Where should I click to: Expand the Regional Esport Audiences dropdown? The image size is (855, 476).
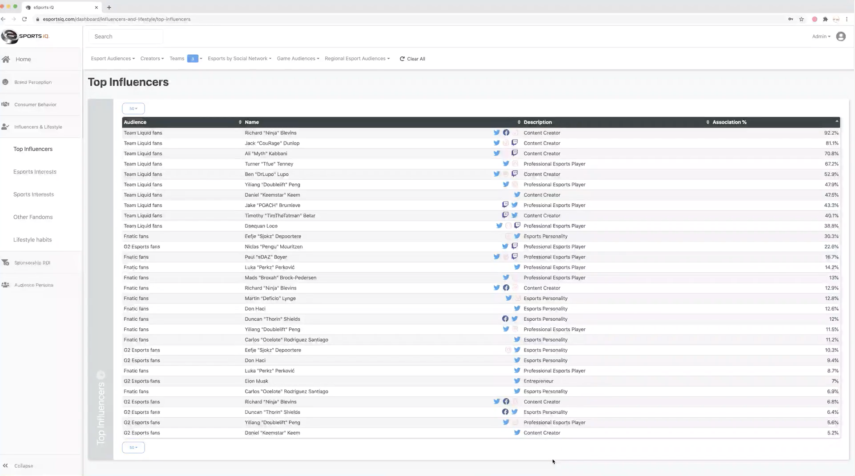coord(357,59)
